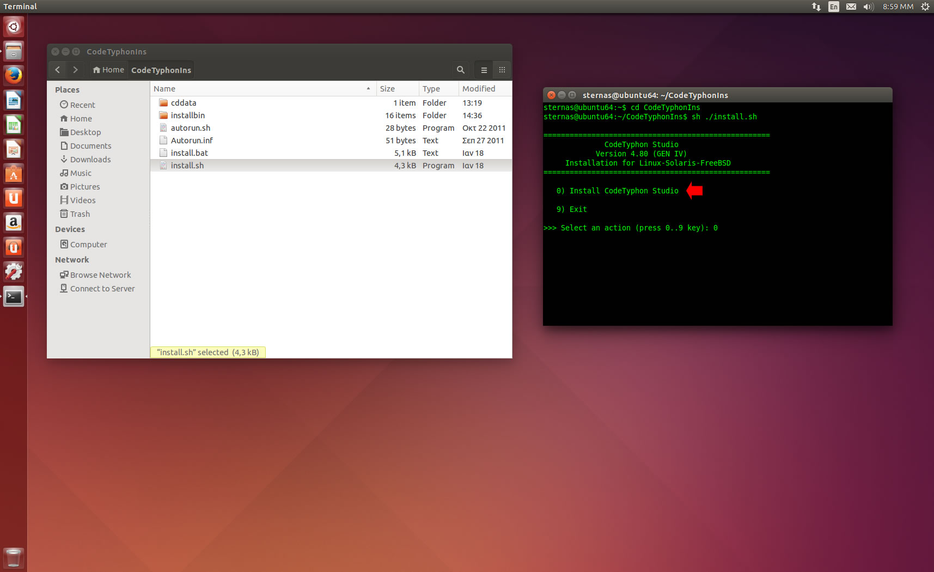
Task: Sort files by Name column
Action: pyautogui.click(x=263, y=89)
